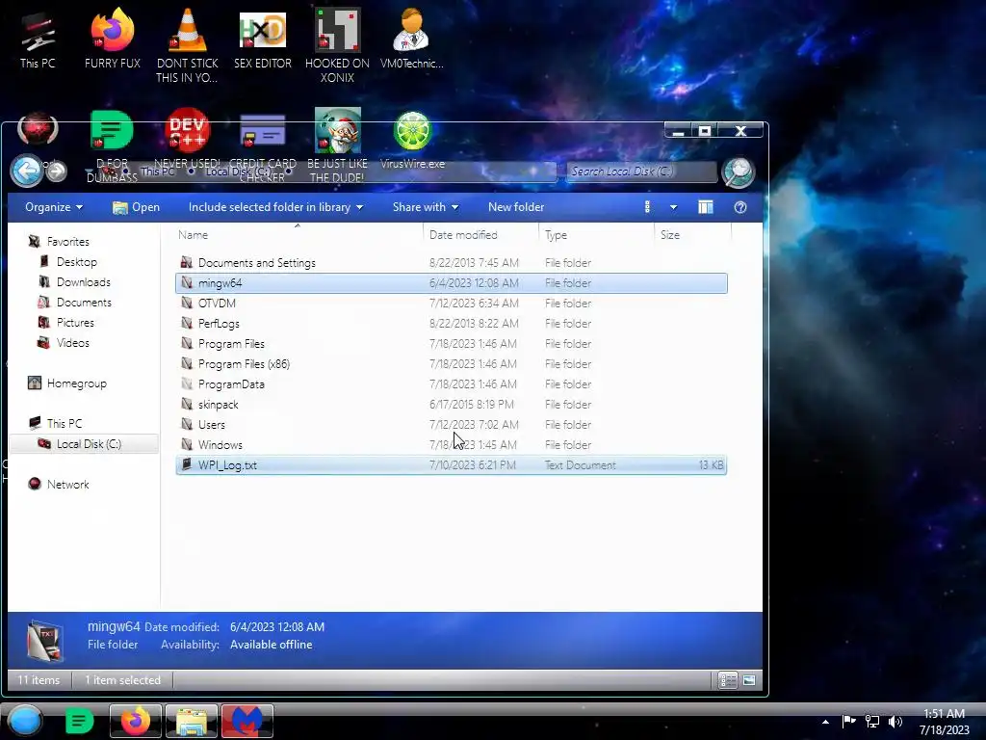Screen dimensions: 986x740
Task: Select the OTVDM folder row
Action: click(452, 303)
